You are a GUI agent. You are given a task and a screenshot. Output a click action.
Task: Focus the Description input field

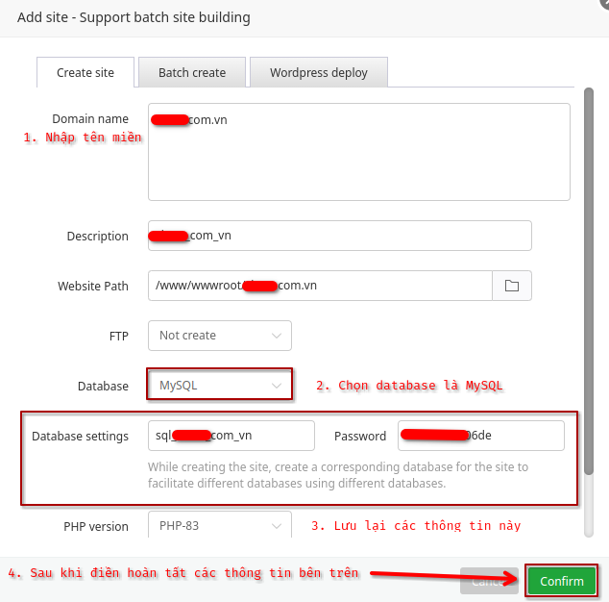click(x=339, y=236)
